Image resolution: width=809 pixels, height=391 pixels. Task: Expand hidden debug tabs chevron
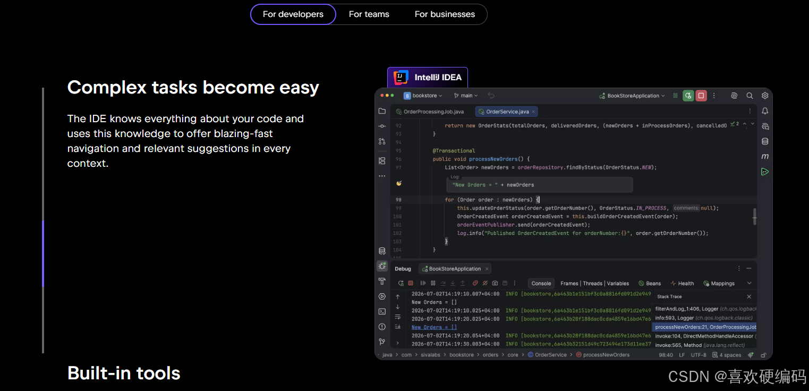tap(749, 283)
